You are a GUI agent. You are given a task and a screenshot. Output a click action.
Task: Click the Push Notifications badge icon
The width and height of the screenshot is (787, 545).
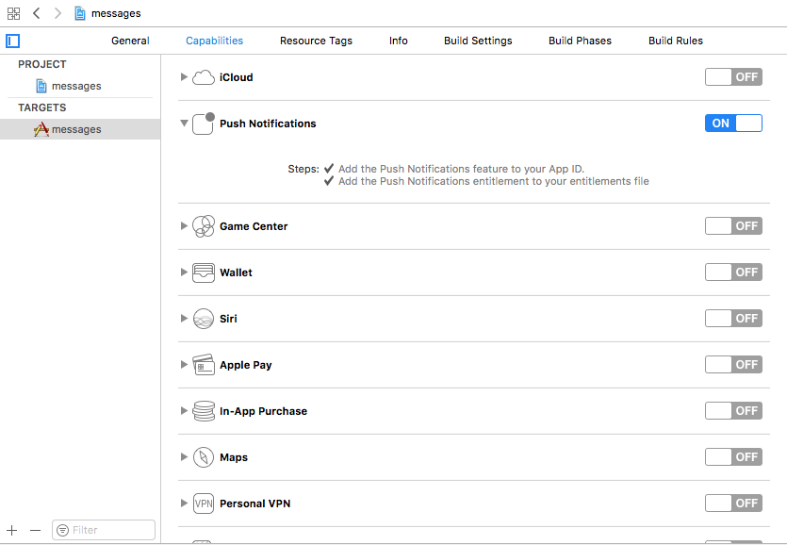(x=204, y=124)
